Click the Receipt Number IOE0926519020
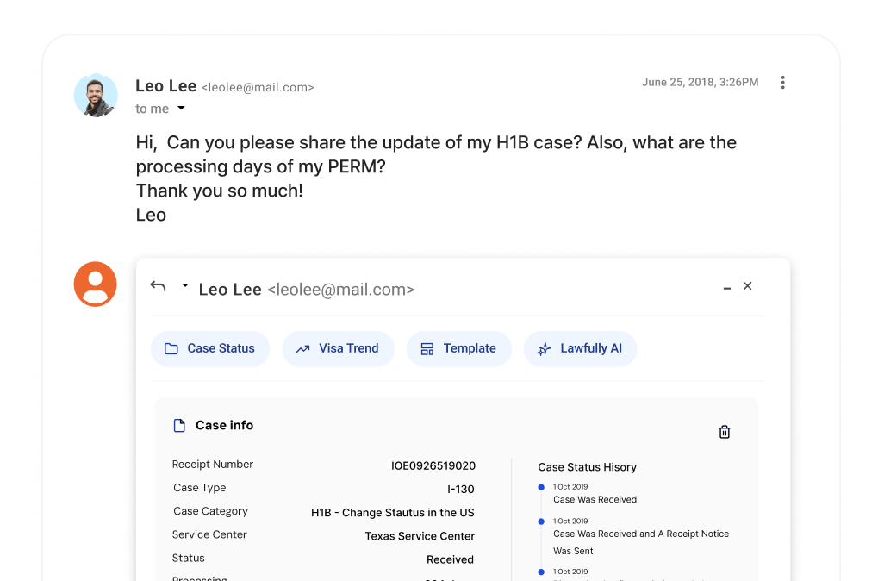 pos(432,465)
